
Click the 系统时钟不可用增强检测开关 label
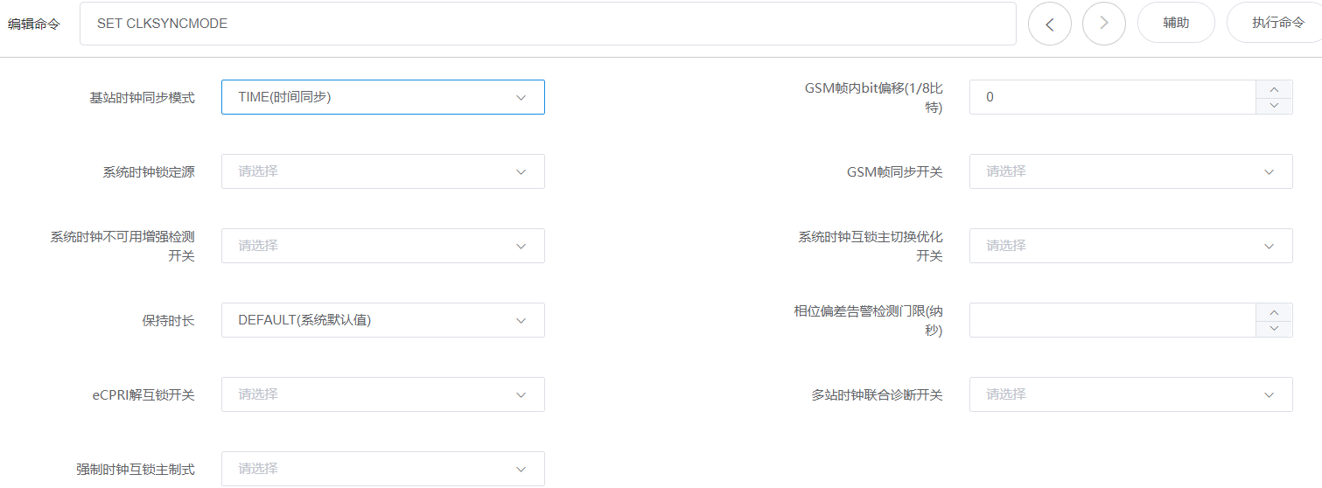point(122,246)
